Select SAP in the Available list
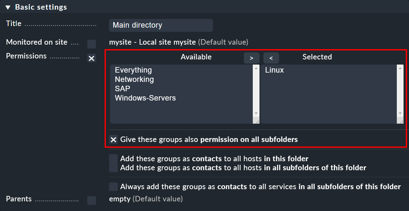This screenshot has height=211, width=409. [x=123, y=89]
